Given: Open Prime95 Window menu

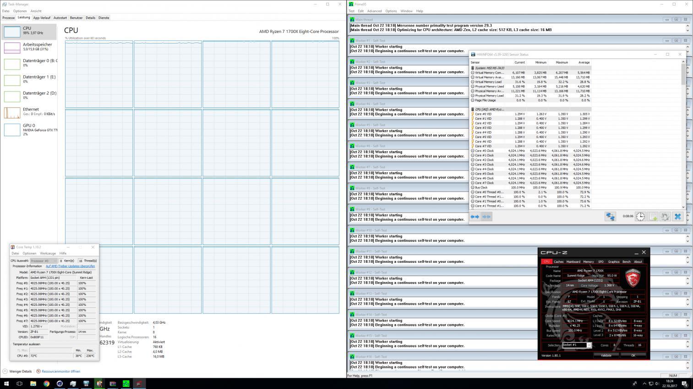Looking at the screenshot, I should [406, 11].
